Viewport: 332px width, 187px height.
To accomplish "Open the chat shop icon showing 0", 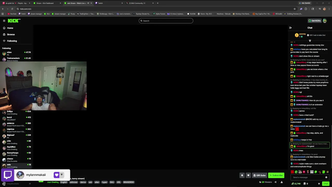I will click(306, 184).
